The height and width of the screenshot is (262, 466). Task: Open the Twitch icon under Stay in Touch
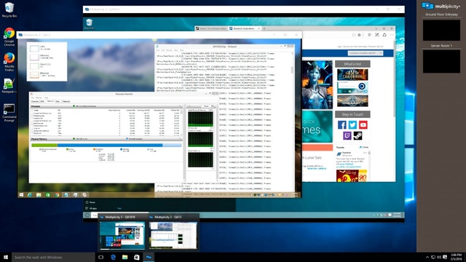tap(347, 136)
